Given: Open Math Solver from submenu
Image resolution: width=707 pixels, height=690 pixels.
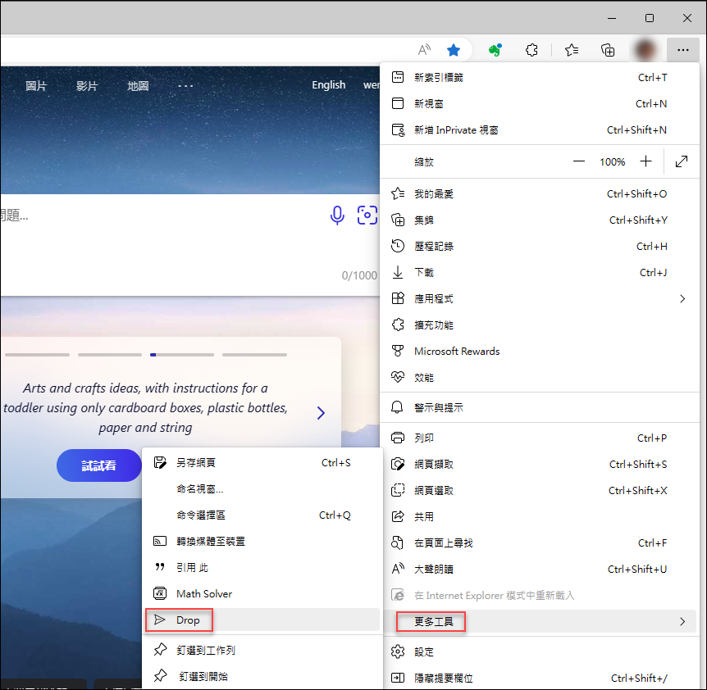Looking at the screenshot, I should click(262, 593).
